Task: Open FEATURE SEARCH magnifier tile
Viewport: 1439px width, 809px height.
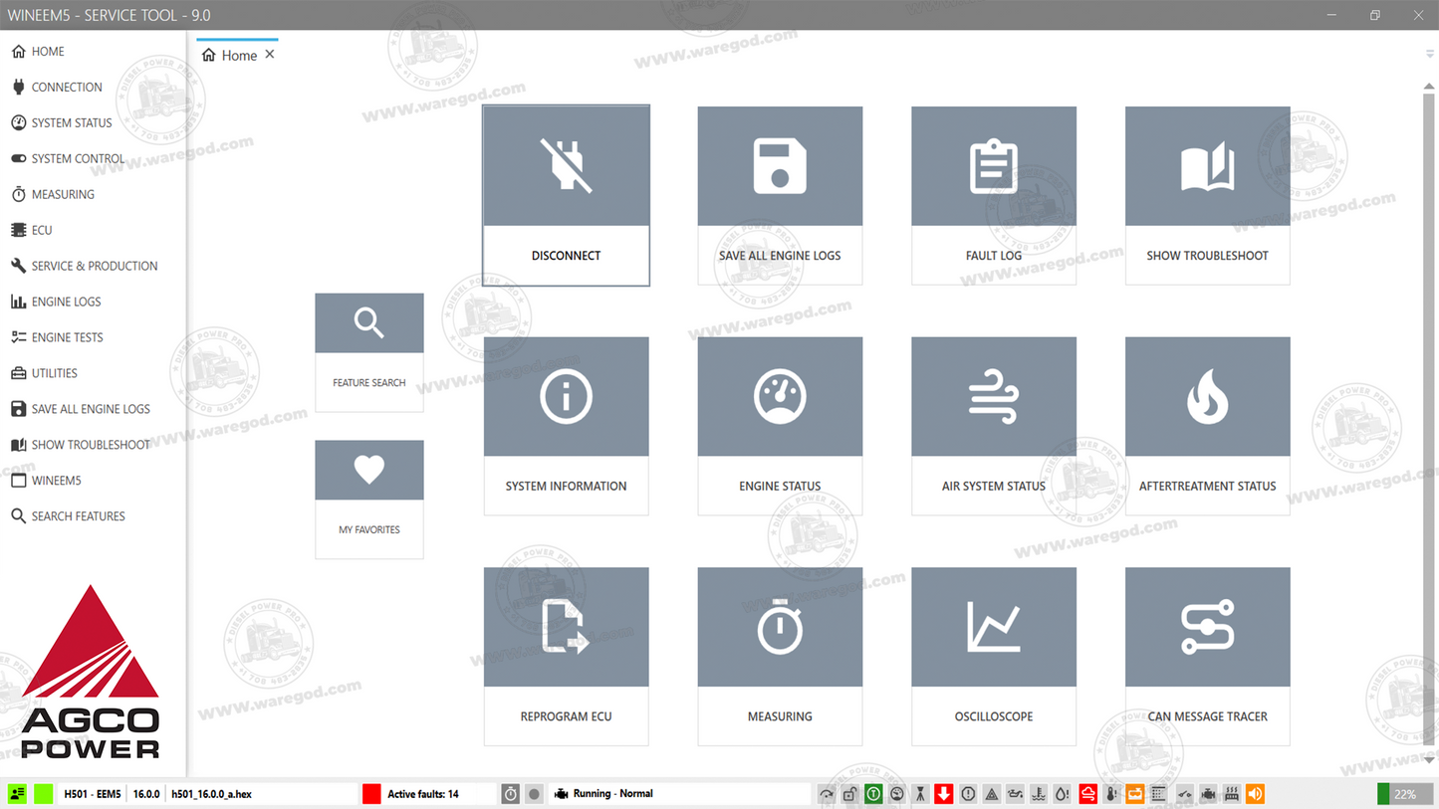Action: pyautogui.click(x=369, y=351)
